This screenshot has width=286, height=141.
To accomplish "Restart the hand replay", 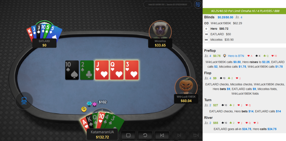I will tap(145, 135).
